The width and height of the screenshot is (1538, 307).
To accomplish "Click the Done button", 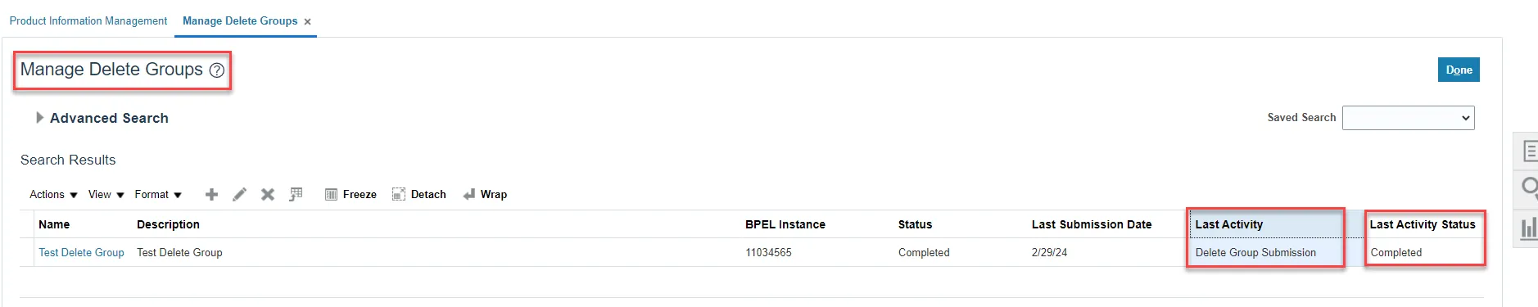I will coord(1459,70).
